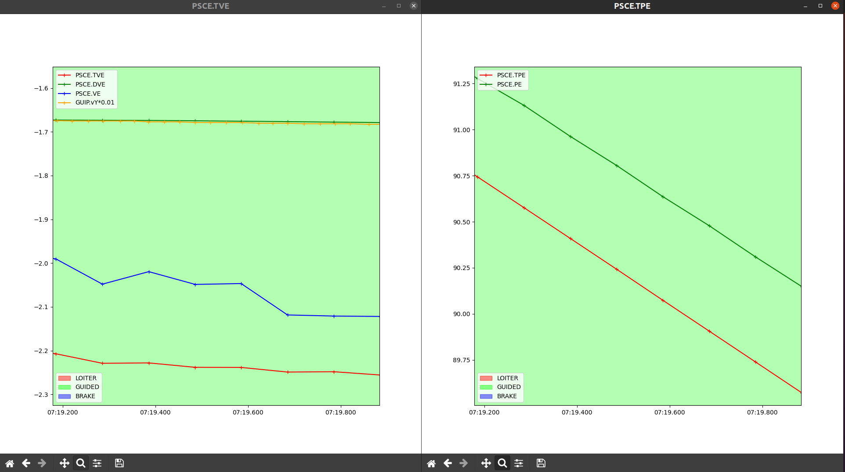Select the Pan tool in PSCE.TPE window
Image resolution: width=845 pixels, height=472 pixels.
coord(486,463)
